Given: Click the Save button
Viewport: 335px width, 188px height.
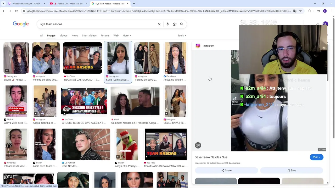Looking at the screenshot, I should click(292, 171).
